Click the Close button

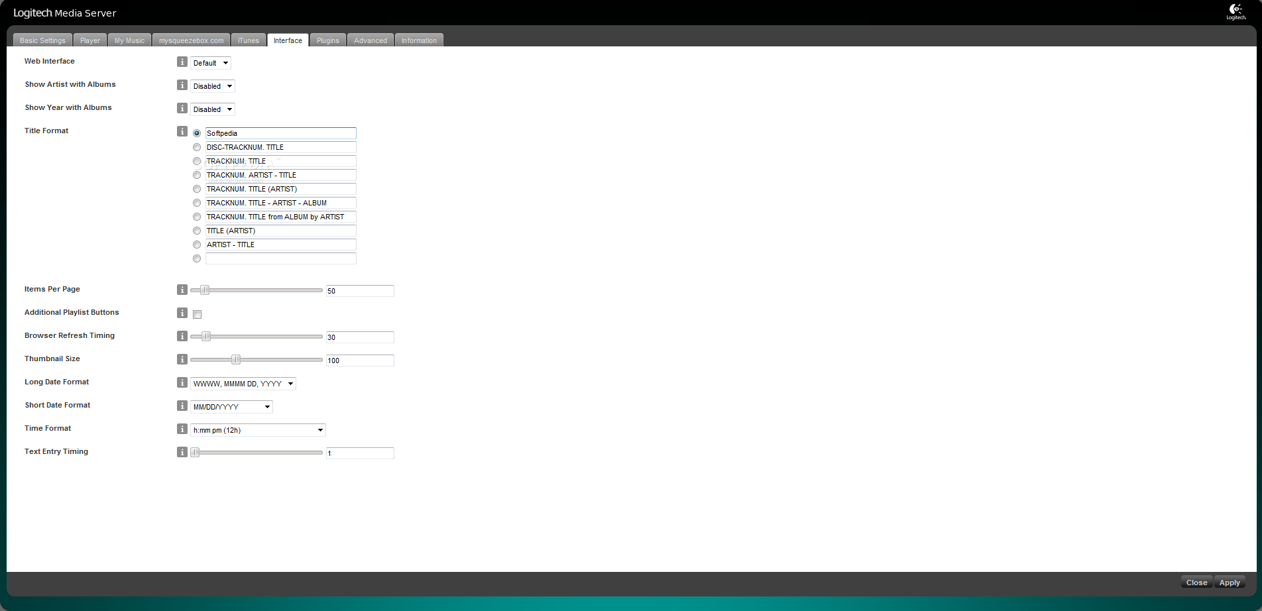click(x=1196, y=583)
